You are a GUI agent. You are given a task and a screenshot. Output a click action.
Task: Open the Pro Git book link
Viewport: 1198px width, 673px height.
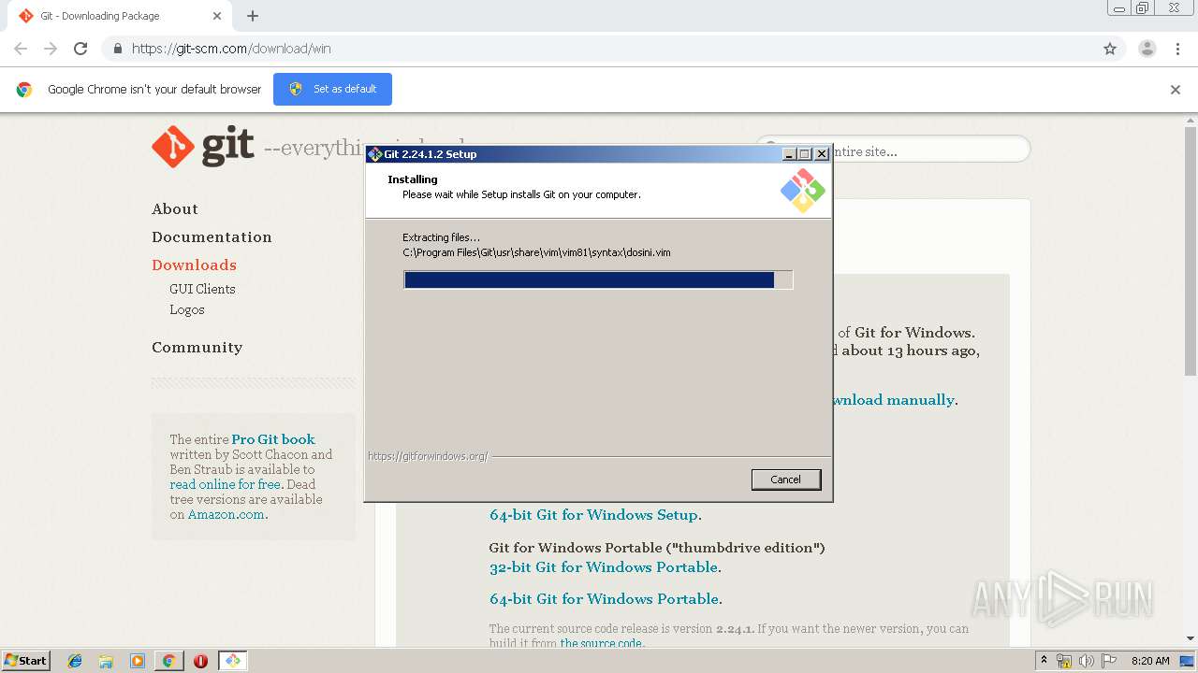(x=273, y=439)
